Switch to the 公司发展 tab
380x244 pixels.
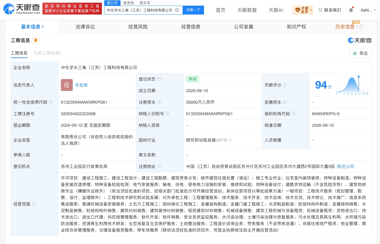coord(244,27)
